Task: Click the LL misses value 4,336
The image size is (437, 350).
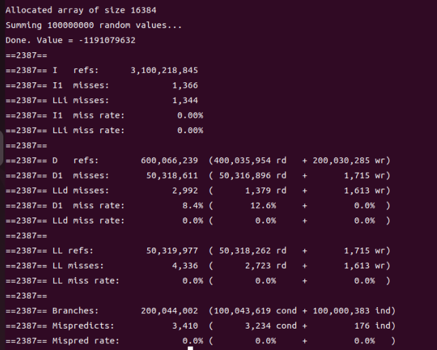Action: 185,266
